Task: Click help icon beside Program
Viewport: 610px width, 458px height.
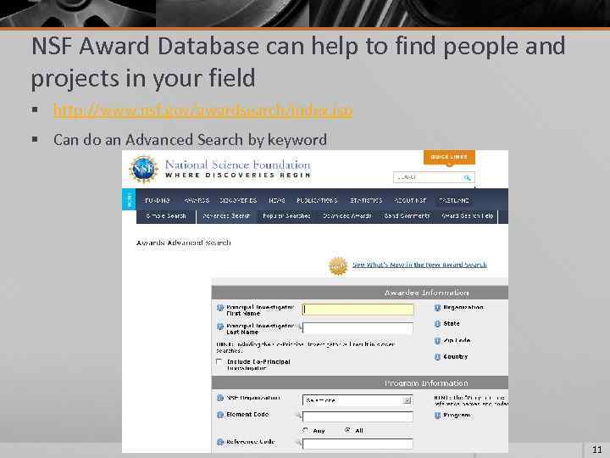Action: click(x=437, y=416)
